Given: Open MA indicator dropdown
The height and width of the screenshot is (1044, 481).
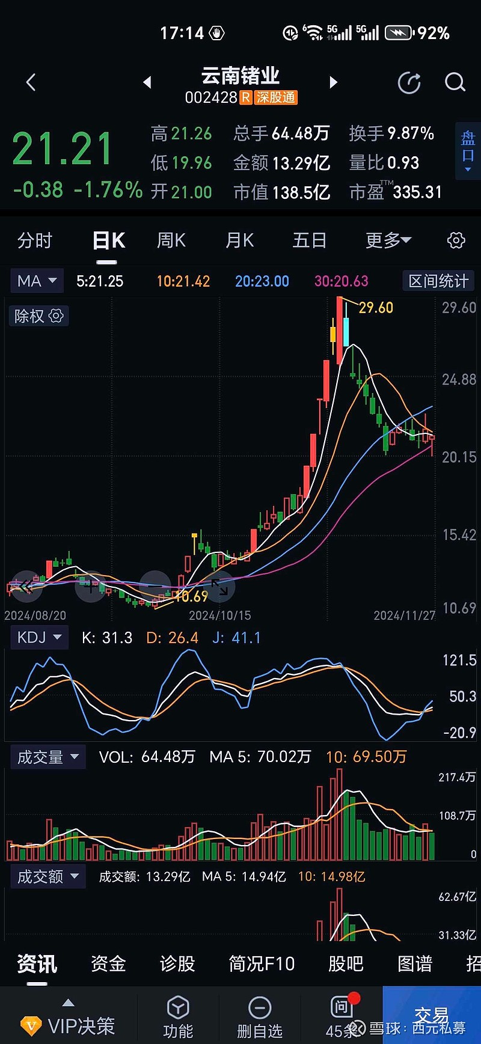Looking at the screenshot, I should pyautogui.click(x=37, y=281).
